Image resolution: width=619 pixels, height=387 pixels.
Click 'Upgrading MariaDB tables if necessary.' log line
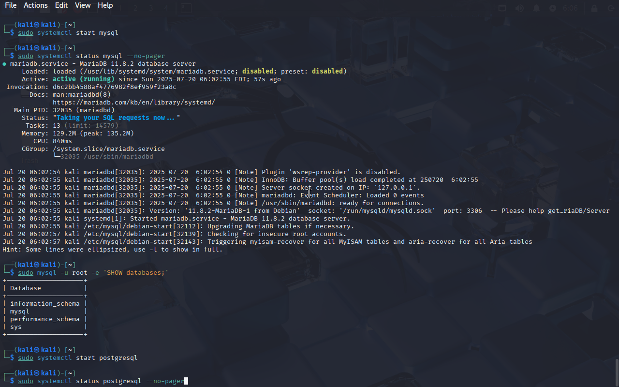(x=178, y=226)
